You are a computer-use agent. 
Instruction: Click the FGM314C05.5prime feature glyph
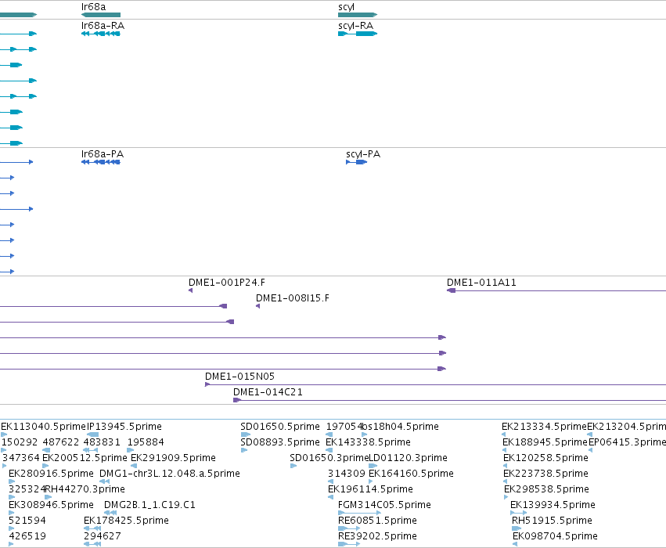click(359, 514)
